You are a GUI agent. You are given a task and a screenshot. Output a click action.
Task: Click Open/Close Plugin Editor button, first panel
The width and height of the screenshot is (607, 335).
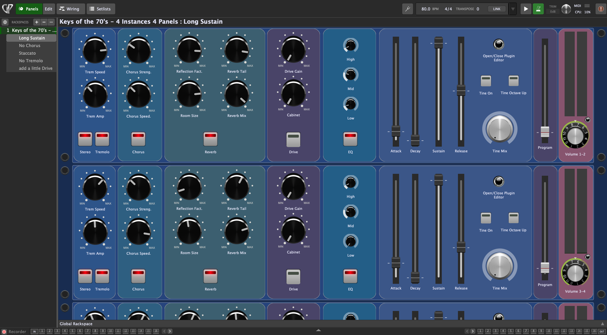click(x=498, y=44)
